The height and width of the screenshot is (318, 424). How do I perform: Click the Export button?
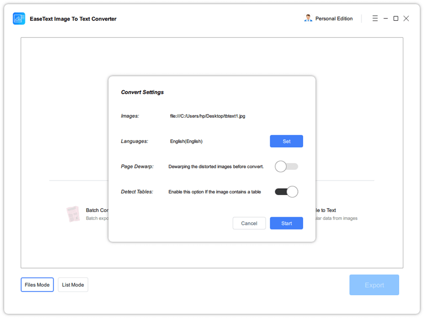[374, 285]
